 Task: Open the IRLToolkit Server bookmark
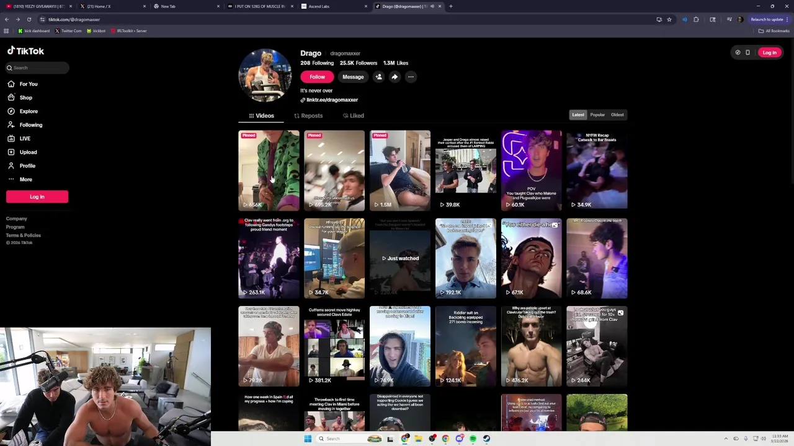coord(128,31)
